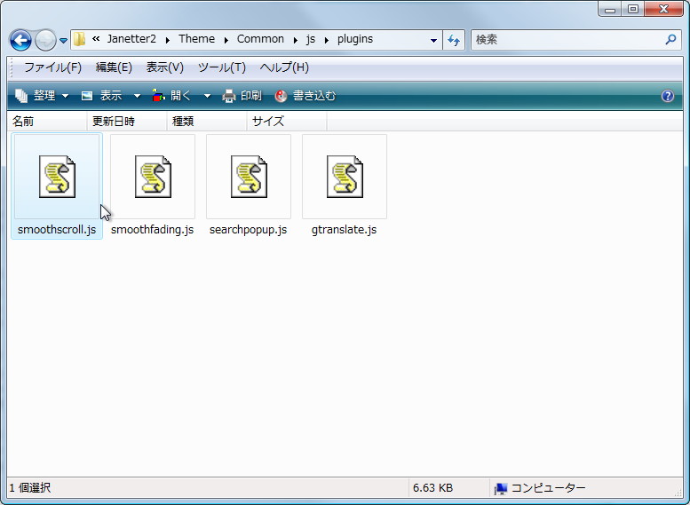
Task: Minimize the Explorer window
Action: 610,9
